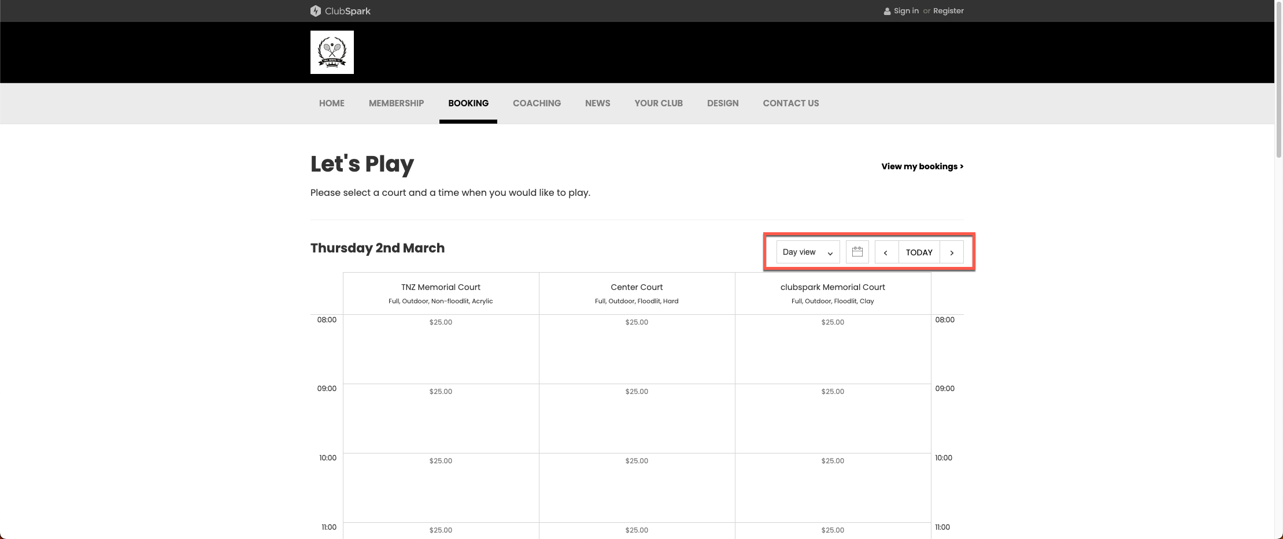Book clubspark Memorial Court 10:00 slot
The image size is (1283, 539).
point(833,488)
